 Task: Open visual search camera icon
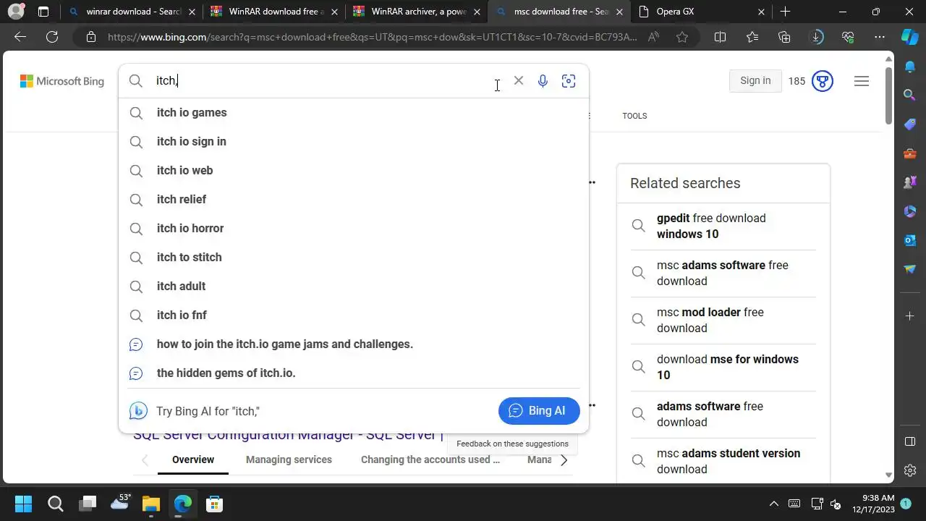click(x=569, y=81)
